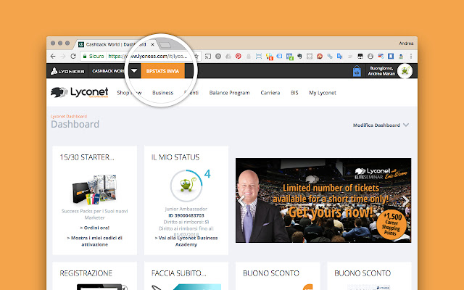Screen dimensions: 464x290
Task: Show the next banner slide with the right arrow
Action: click(405, 201)
